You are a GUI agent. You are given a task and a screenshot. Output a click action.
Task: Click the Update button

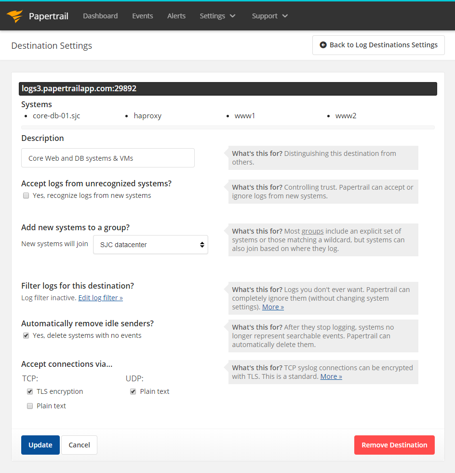pyautogui.click(x=40, y=445)
